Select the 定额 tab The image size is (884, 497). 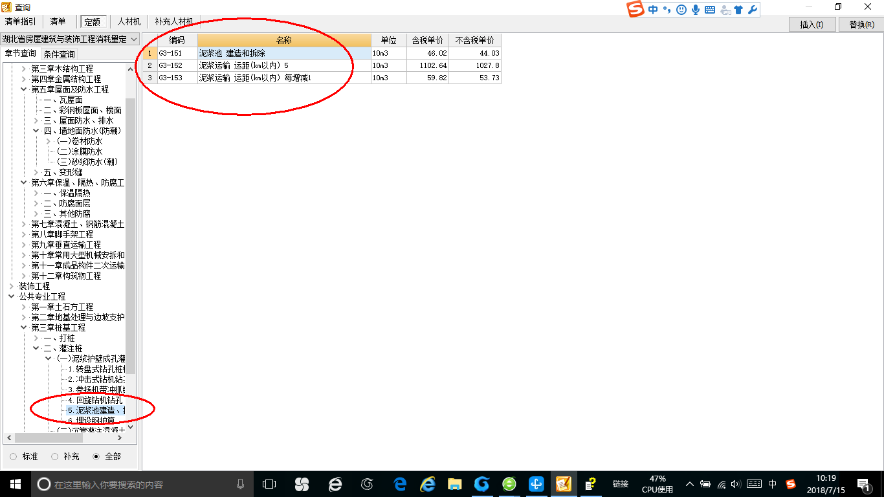93,22
